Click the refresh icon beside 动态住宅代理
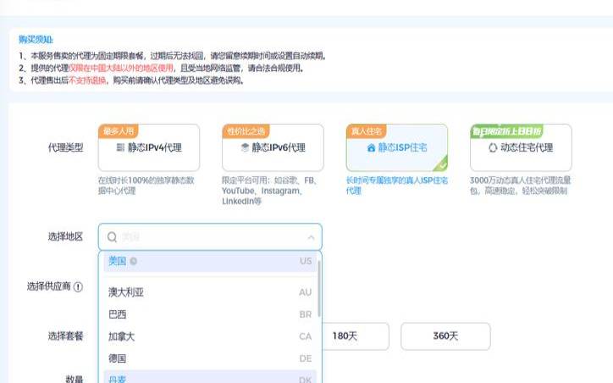The height and width of the screenshot is (383, 613). [x=493, y=147]
